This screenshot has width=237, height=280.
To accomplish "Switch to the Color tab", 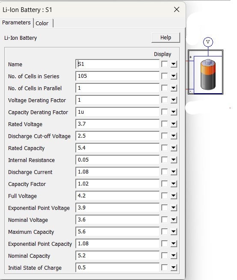I will coord(43,23).
